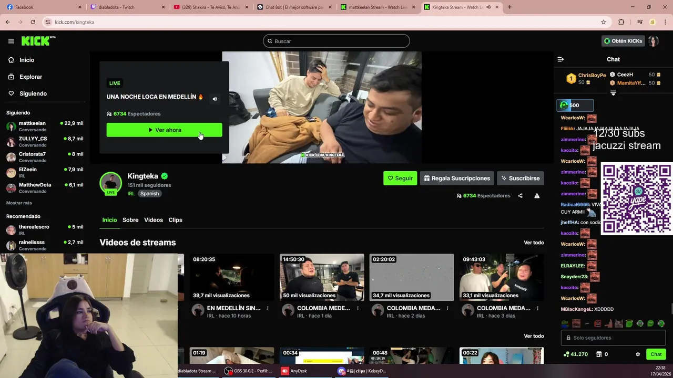Open the hamburger menu beside the Kick logo

pos(11,41)
